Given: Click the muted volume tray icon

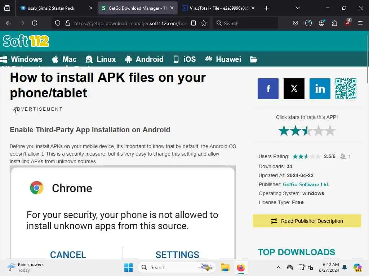Looking at the screenshot, I should pos(311,267).
